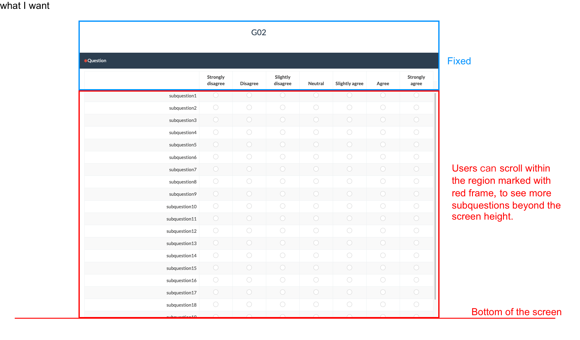This screenshot has height=340, width=580.
Task: Select Neutral for subquestion8
Action: 316,181
